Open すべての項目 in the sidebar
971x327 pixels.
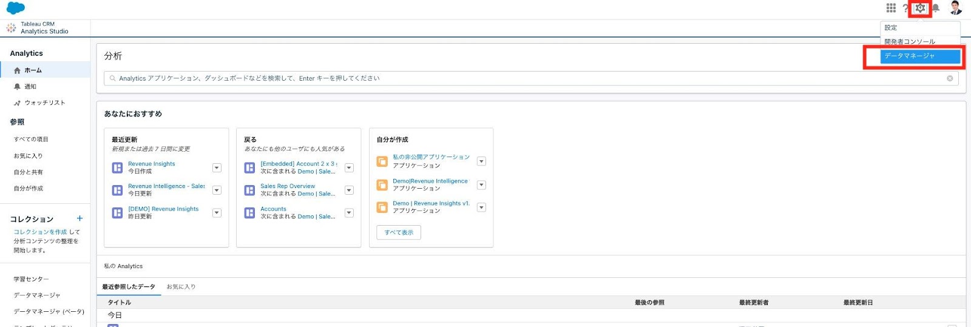pos(32,140)
